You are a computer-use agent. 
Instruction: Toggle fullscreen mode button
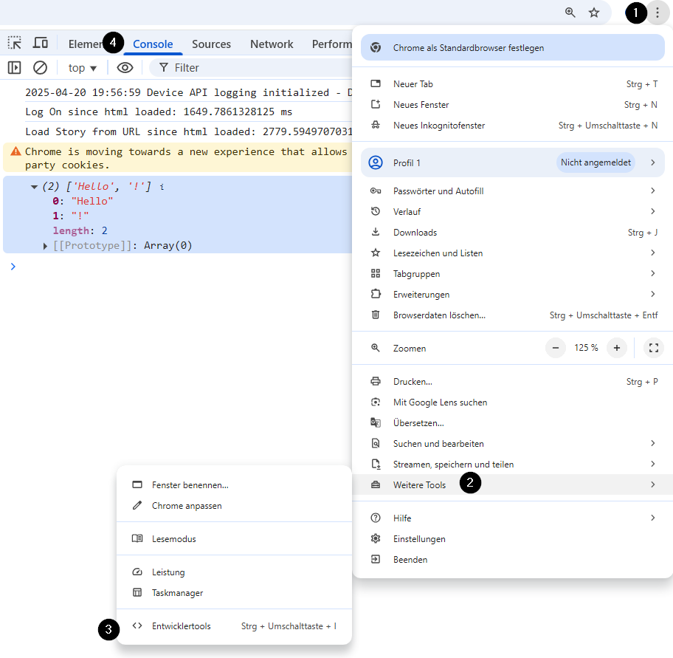[654, 348]
